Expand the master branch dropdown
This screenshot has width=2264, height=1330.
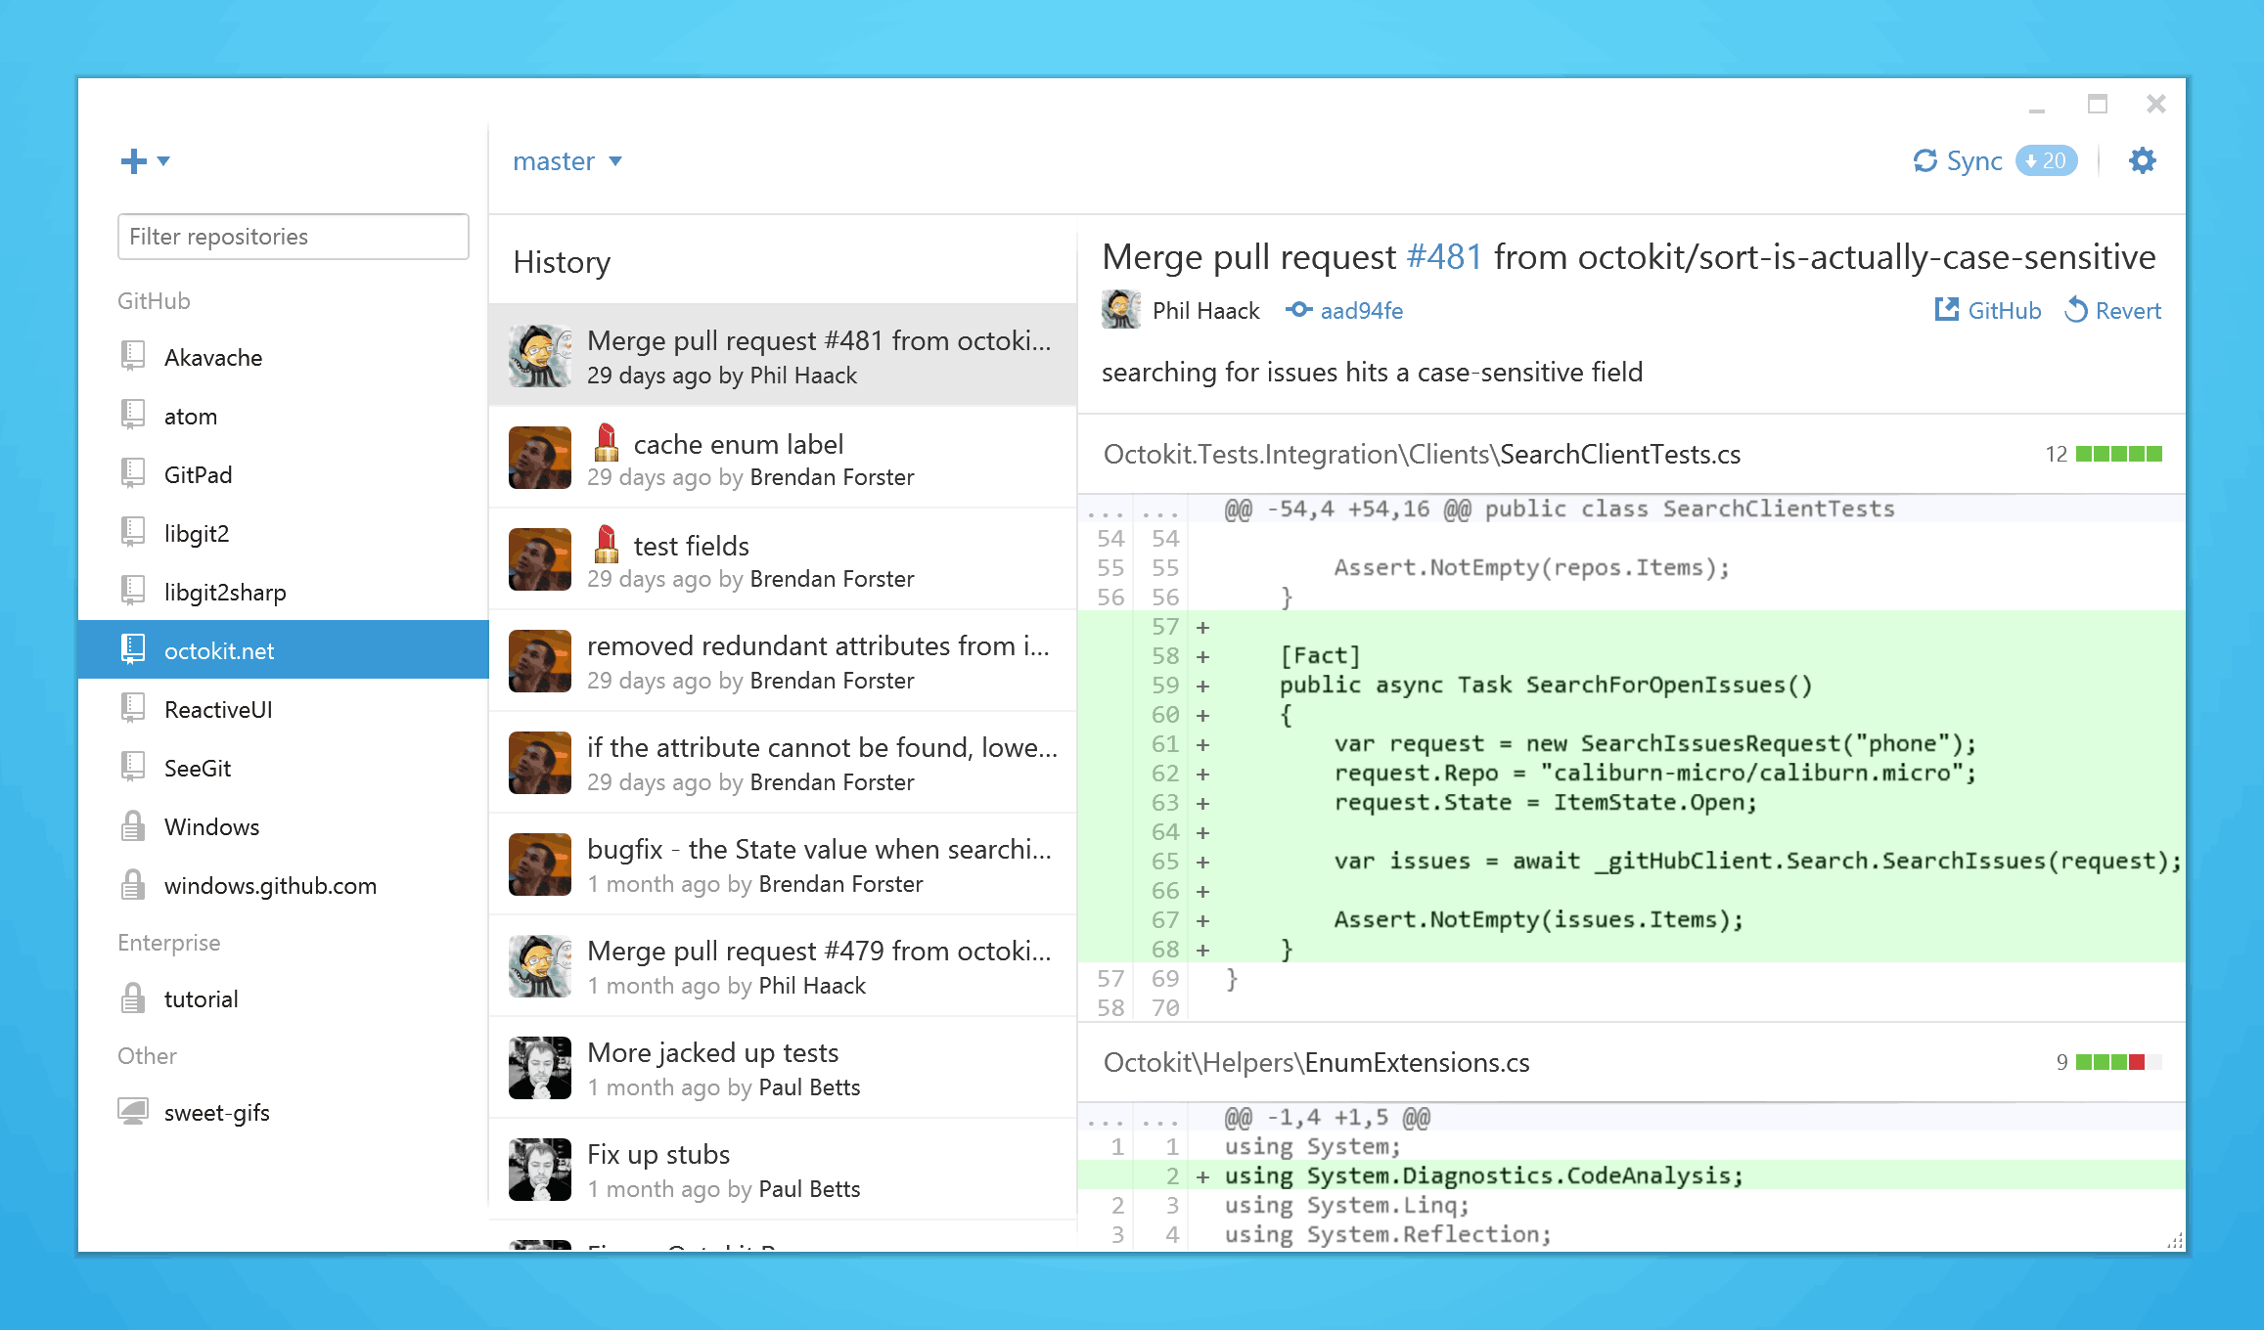pyautogui.click(x=568, y=161)
